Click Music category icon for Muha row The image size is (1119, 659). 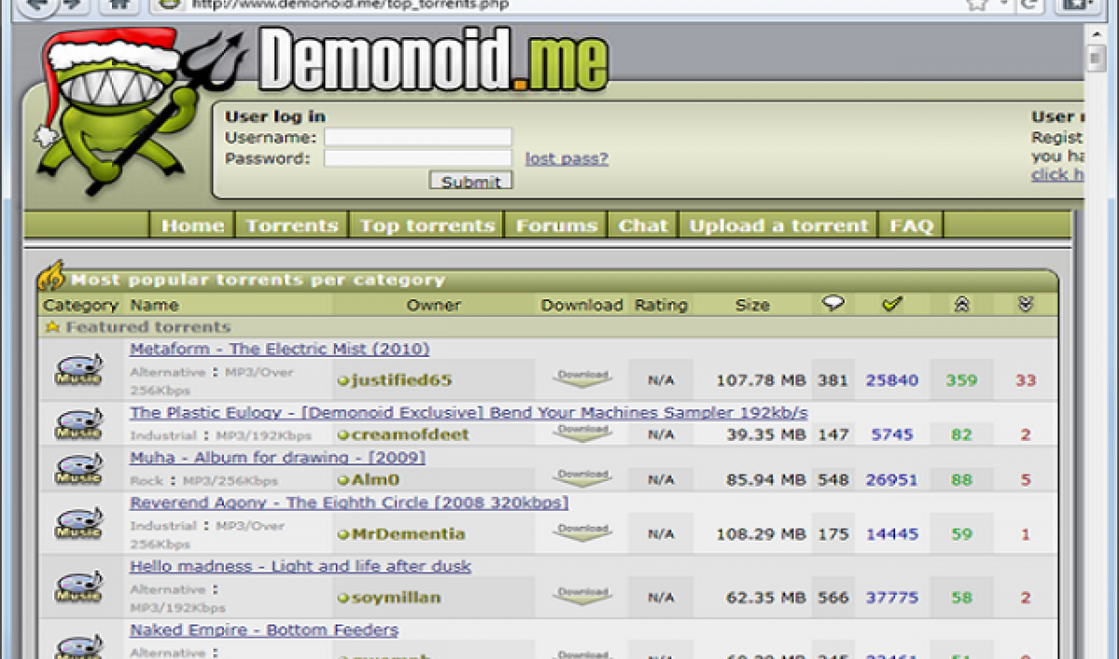coord(78,469)
